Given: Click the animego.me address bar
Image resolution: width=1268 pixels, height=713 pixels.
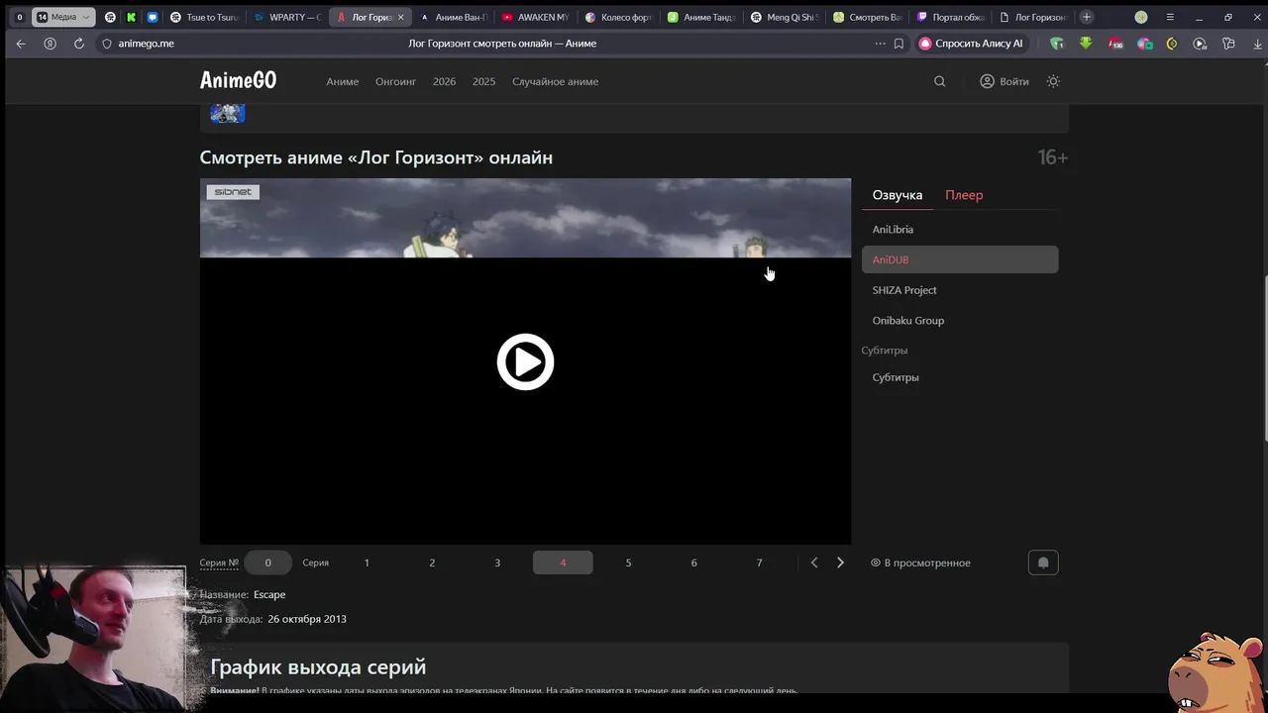Looking at the screenshot, I should tap(146, 44).
